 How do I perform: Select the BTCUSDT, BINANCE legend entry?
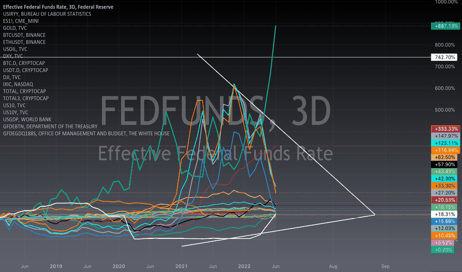[24, 35]
